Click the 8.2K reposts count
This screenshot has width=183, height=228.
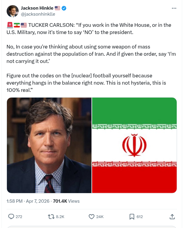pyautogui.click(x=60, y=217)
